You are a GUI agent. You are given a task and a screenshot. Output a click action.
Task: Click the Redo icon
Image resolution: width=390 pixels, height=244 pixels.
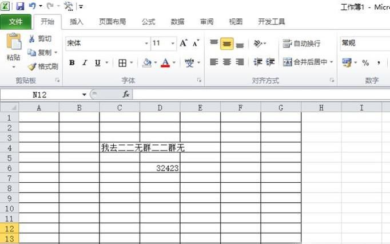point(50,6)
